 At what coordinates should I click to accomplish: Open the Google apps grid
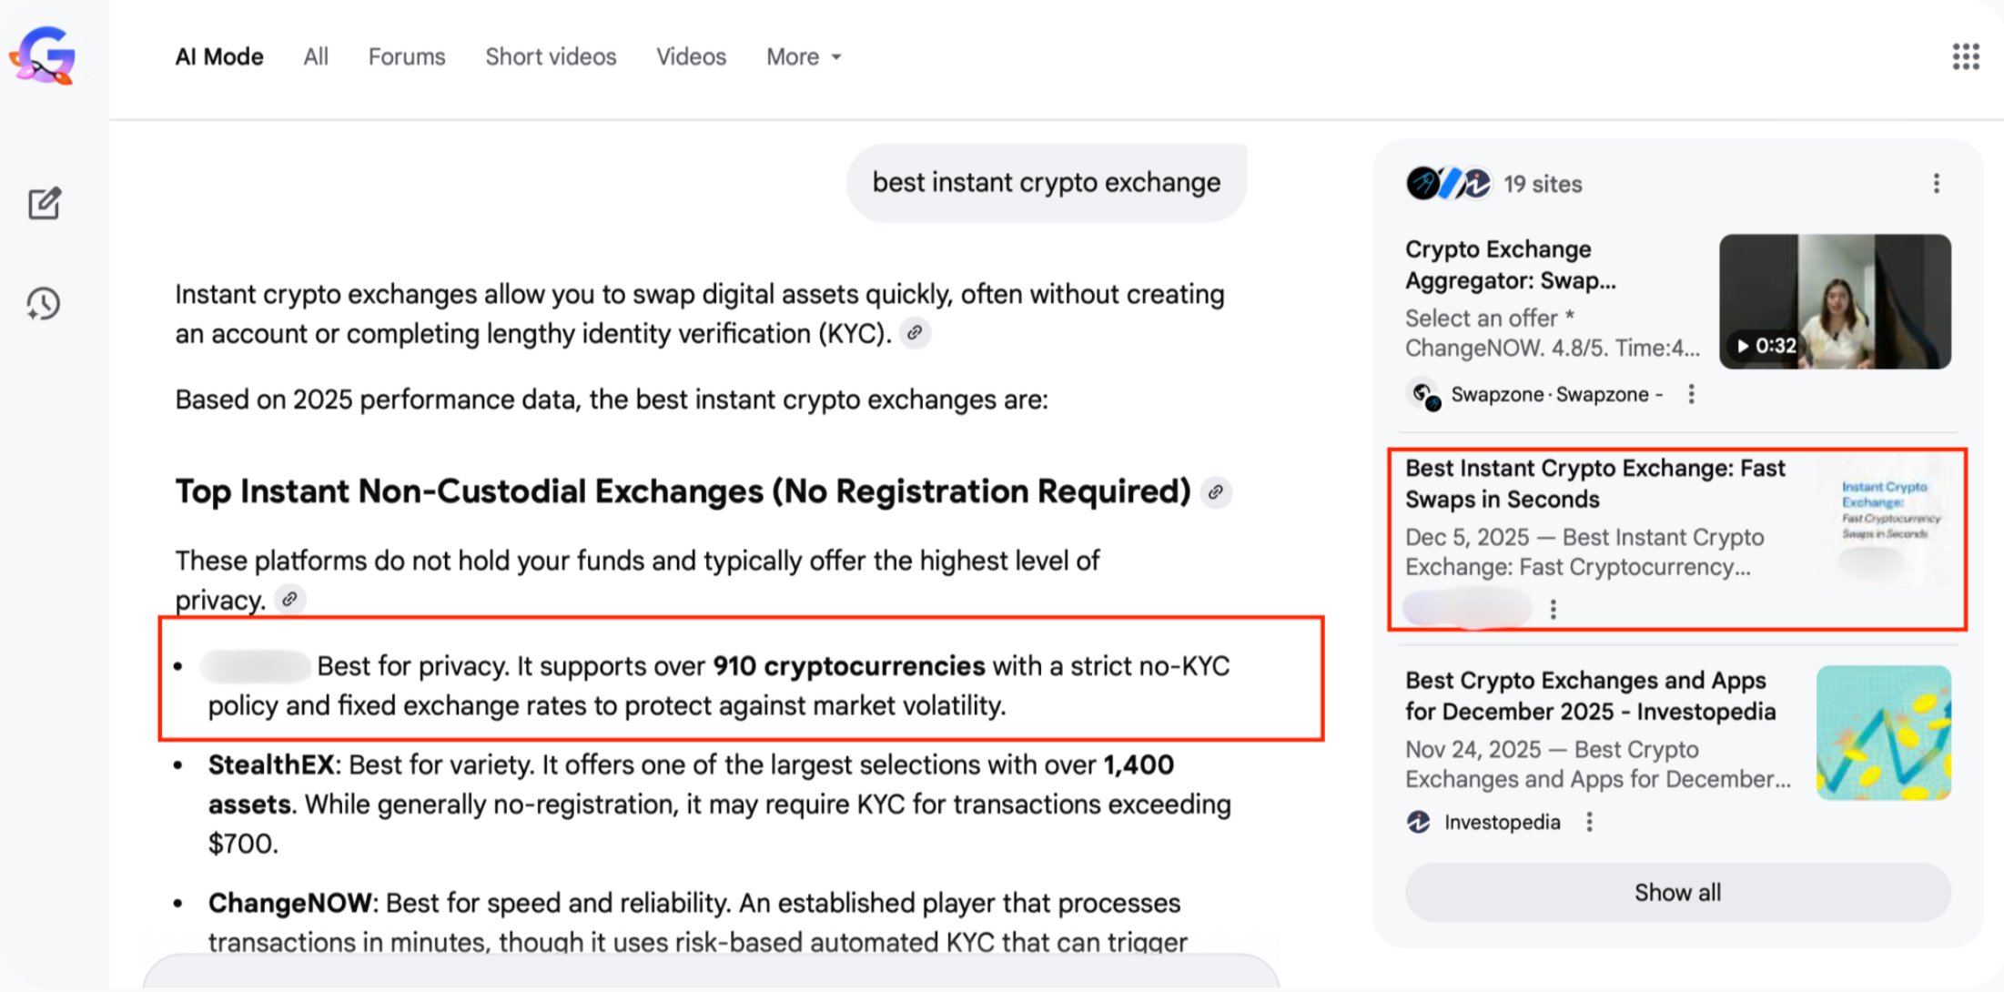click(1966, 56)
